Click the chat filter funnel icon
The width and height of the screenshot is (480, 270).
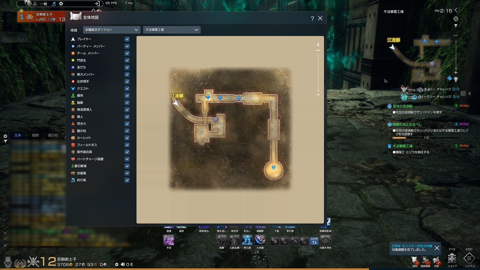tap(5, 142)
